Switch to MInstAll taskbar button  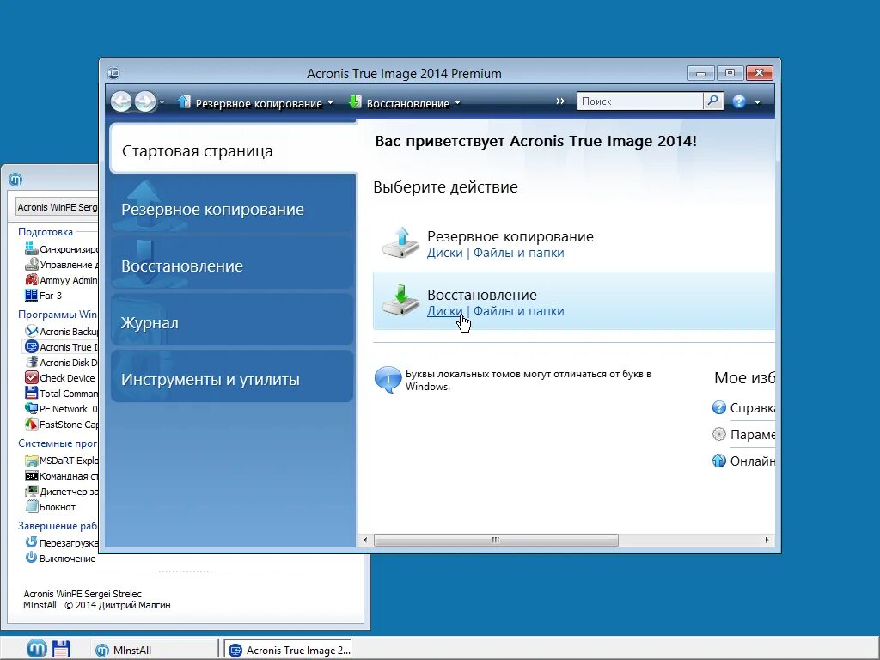click(x=154, y=650)
